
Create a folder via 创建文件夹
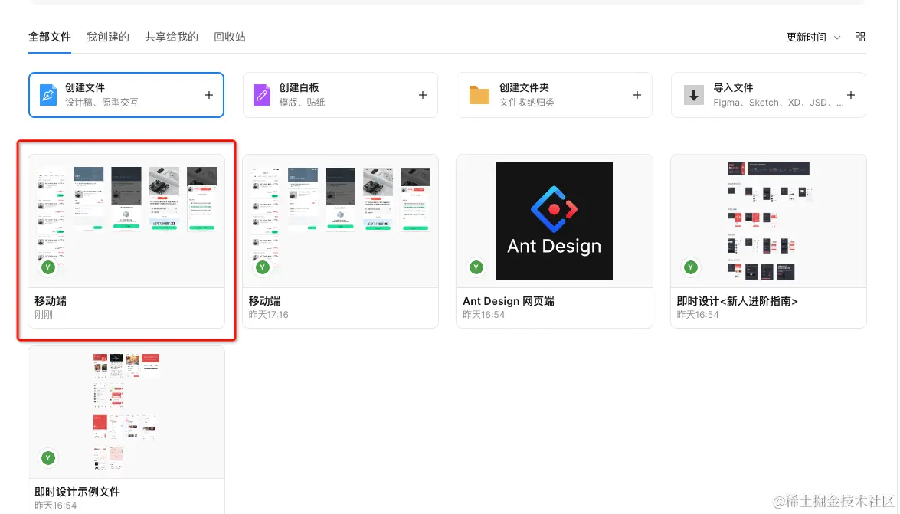pos(555,95)
